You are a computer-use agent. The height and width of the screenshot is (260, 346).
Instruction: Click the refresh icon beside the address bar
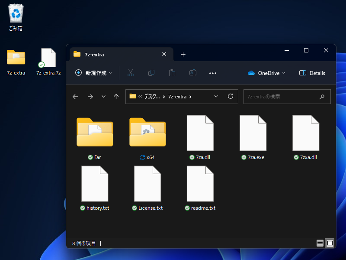pos(230,96)
